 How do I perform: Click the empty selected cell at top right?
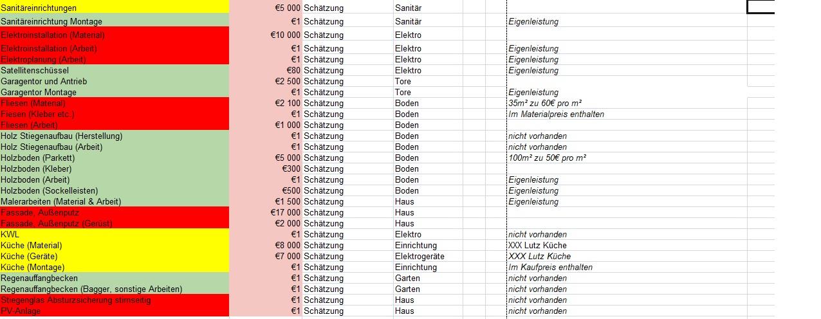point(761,7)
